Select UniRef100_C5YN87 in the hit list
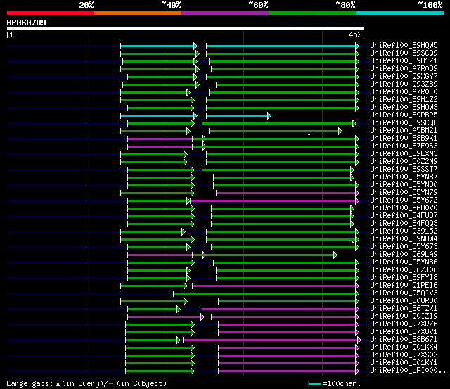This screenshot has width=450, height=389. [x=404, y=177]
